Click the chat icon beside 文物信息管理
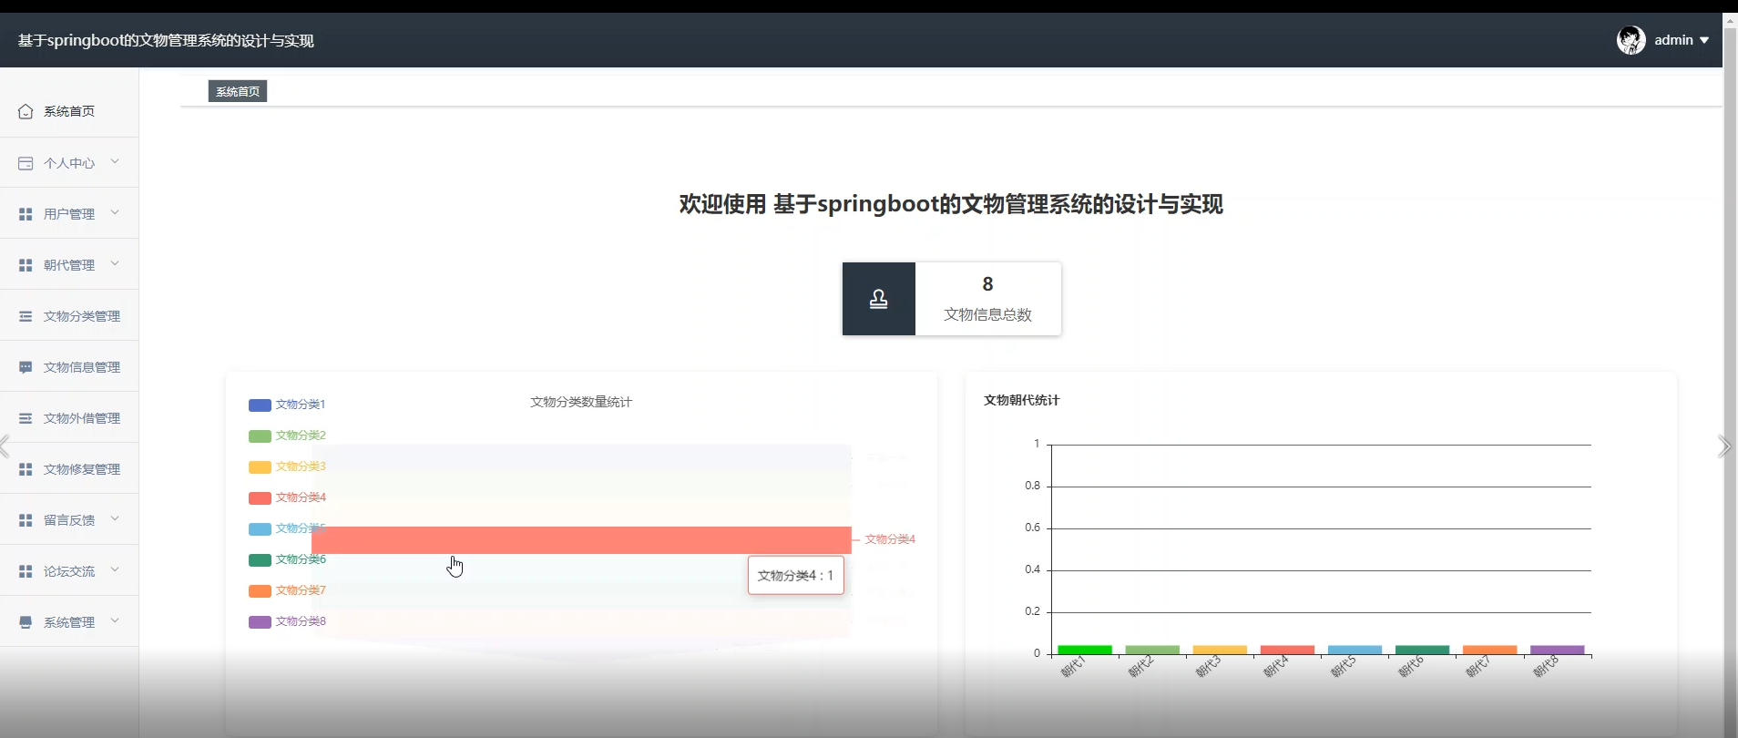 26,367
